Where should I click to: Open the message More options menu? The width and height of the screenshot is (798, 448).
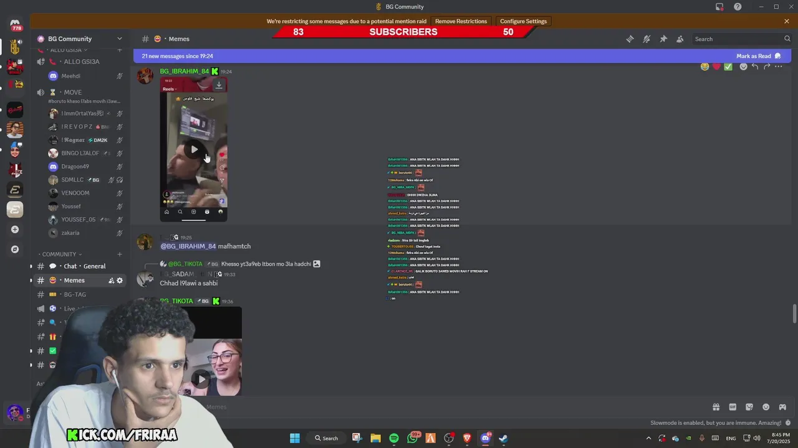779,67
